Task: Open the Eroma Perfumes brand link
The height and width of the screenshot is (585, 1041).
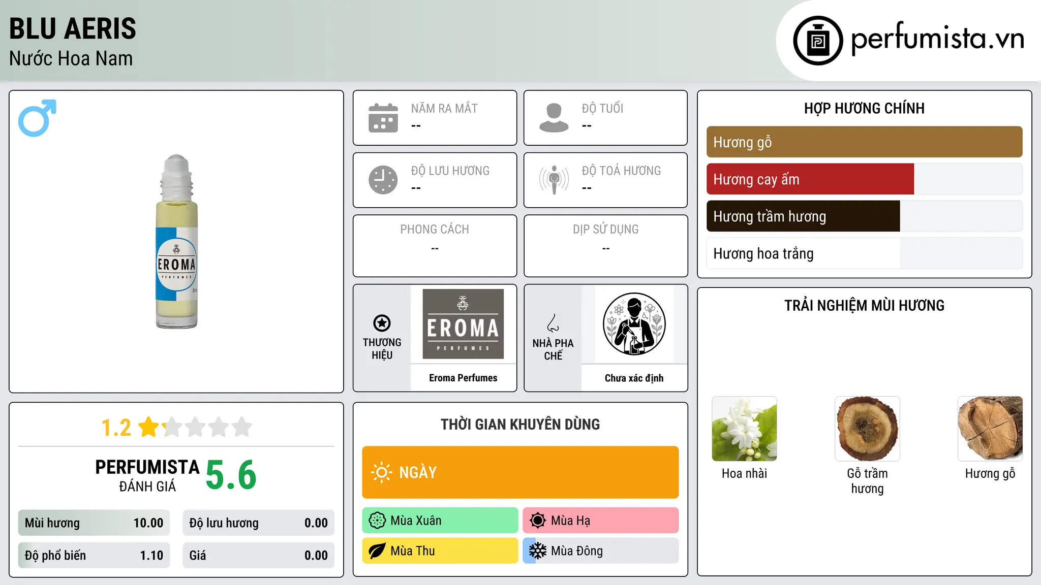Action: pyautogui.click(x=463, y=378)
